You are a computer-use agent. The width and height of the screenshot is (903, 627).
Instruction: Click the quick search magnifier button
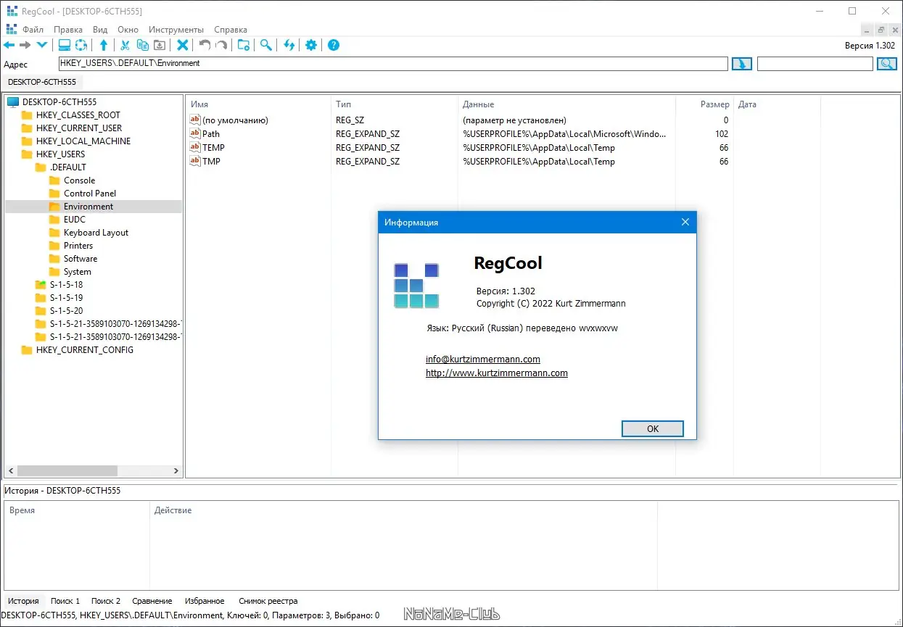(887, 64)
